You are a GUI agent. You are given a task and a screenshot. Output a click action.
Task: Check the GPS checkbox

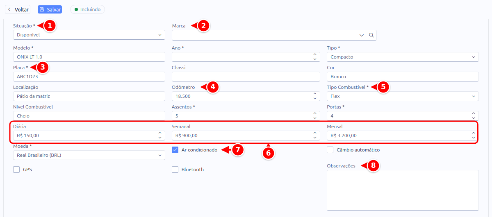click(16, 170)
